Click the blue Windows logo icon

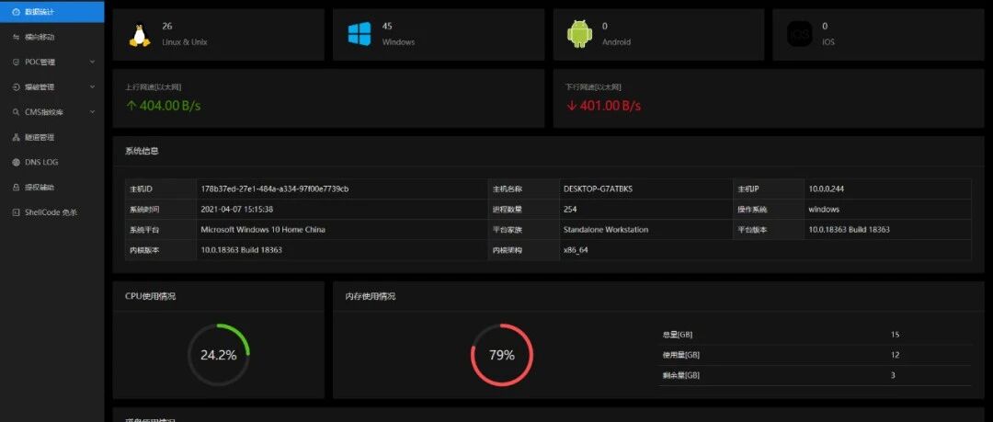click(360, 34)
